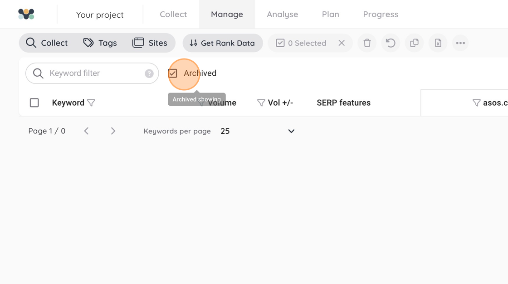Select the Manage tab
This screenshot has height=284, width=508.
tap(227, 14)
